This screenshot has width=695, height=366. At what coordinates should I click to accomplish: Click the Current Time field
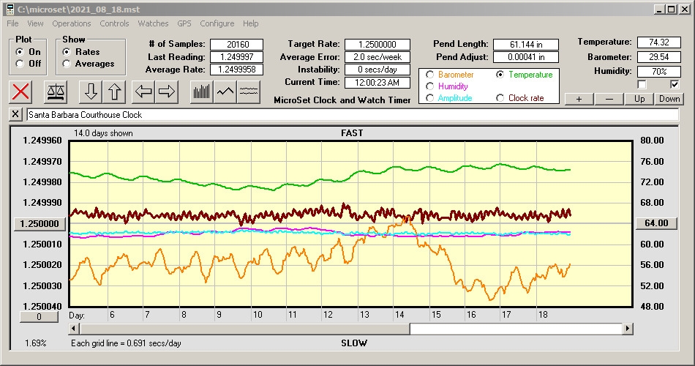click(377, 82)
